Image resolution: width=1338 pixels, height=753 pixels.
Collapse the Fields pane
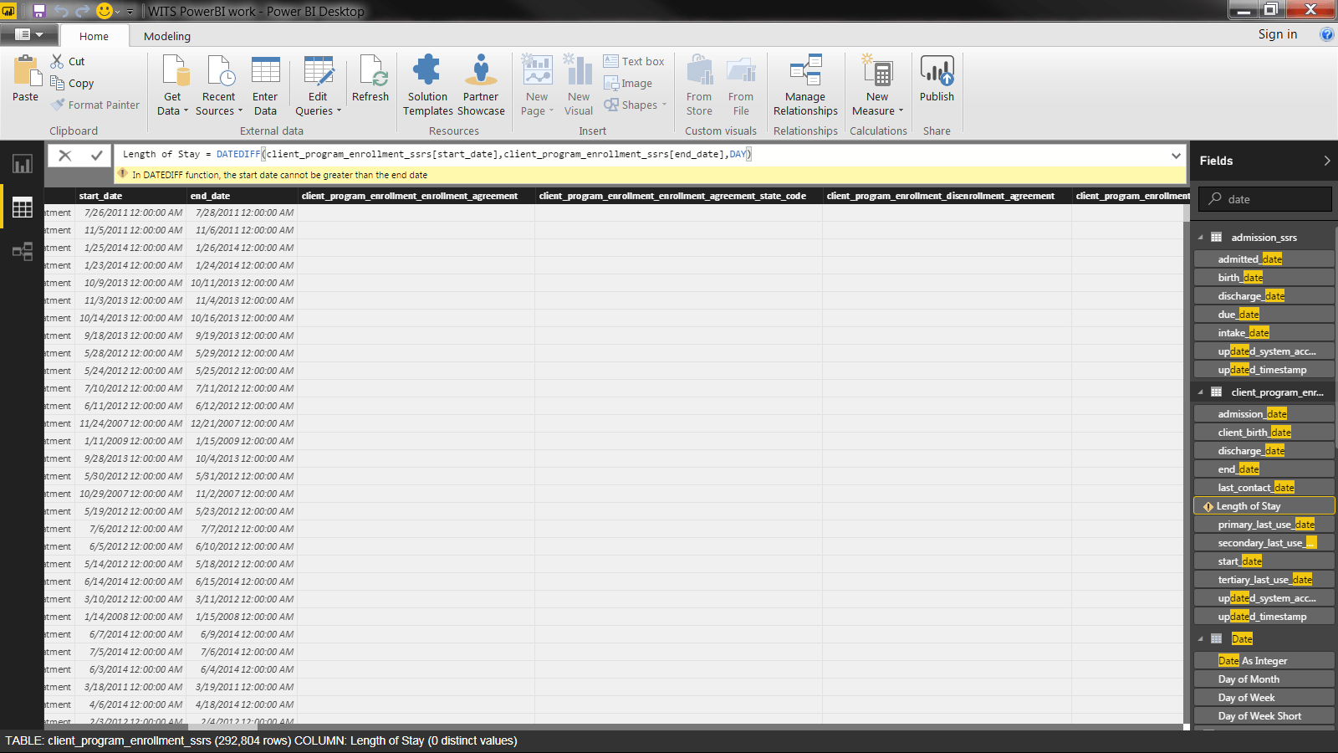pyautogui.click(x=1326, y=161)
